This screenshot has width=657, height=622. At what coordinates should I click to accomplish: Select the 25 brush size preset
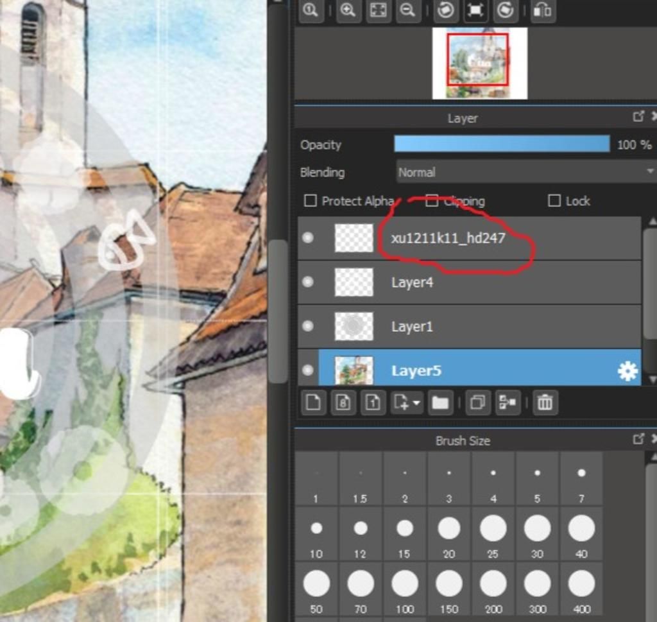coord(493,533)
